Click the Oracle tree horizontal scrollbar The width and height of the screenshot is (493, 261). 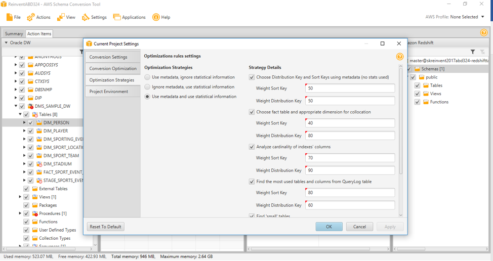[x=41, y=249]
